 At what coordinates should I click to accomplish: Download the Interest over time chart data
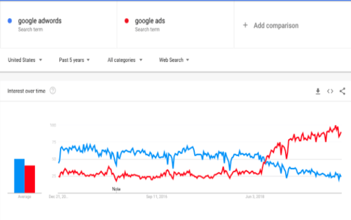pyautogui.click(x=318, y=91)
